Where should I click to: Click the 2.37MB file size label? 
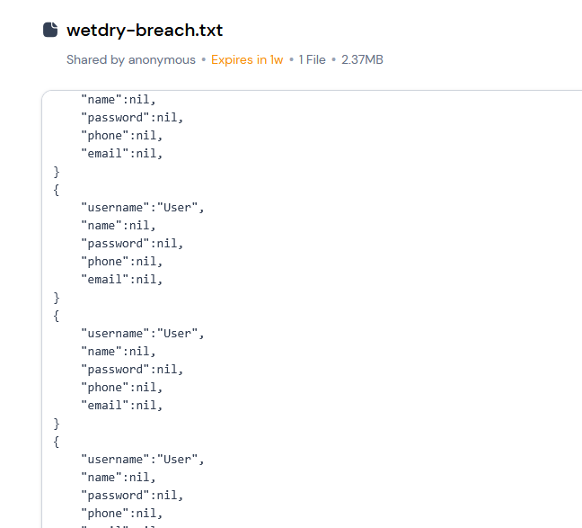362,60
